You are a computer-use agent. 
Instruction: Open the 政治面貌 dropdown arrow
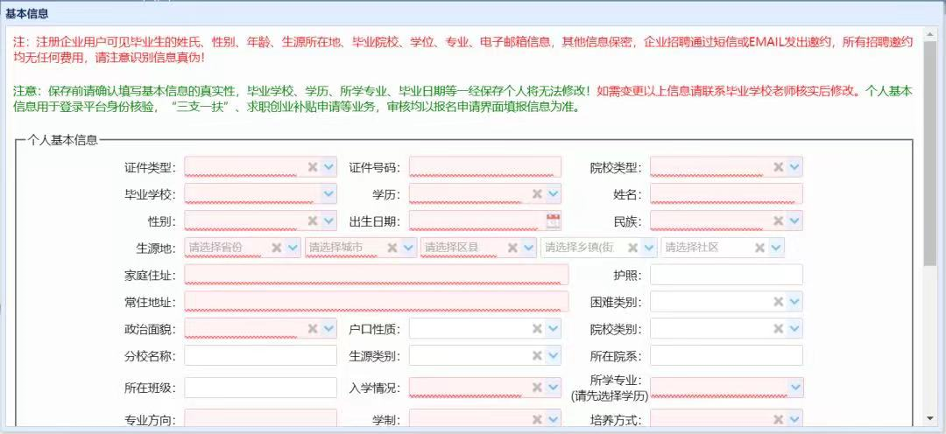coord(328,328)
